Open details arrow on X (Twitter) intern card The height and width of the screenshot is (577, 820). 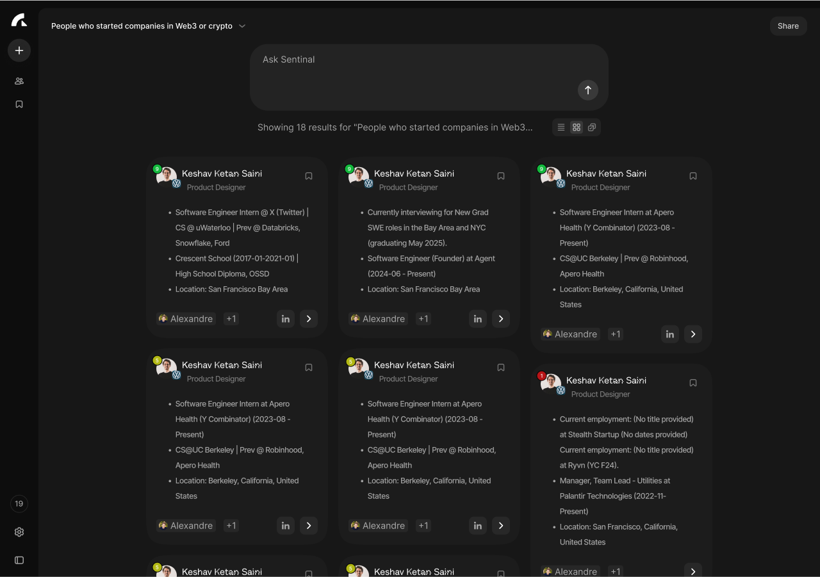point(309,319)
